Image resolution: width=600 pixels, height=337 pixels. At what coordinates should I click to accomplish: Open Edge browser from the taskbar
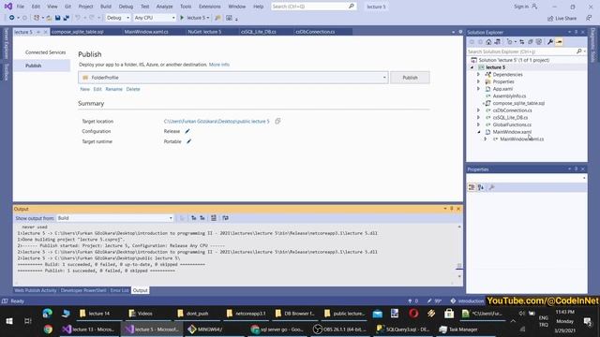(48, 314)
